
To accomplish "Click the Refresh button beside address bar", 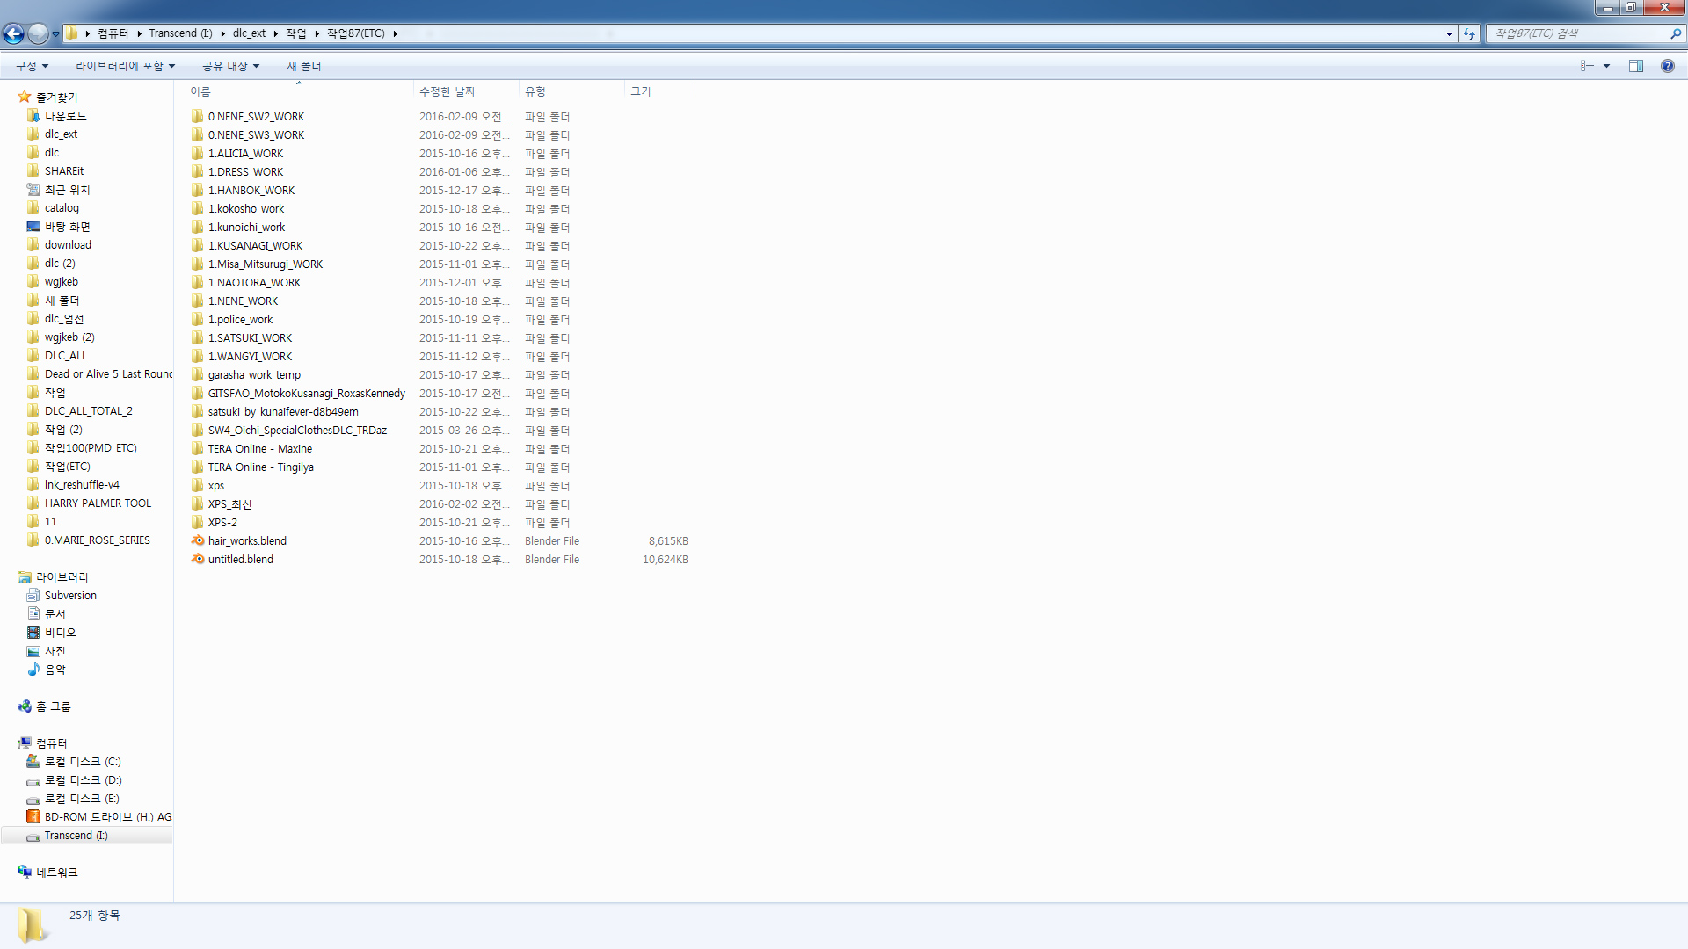I will 1469,33.
